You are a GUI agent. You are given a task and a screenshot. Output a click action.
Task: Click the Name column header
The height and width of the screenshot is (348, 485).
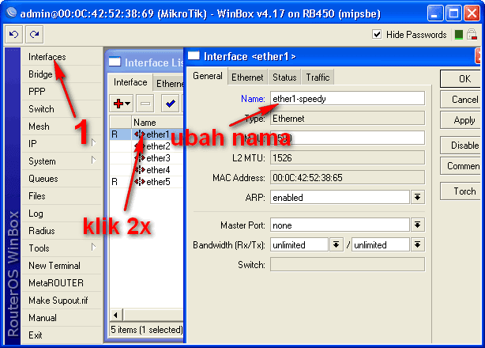(158, 123)
